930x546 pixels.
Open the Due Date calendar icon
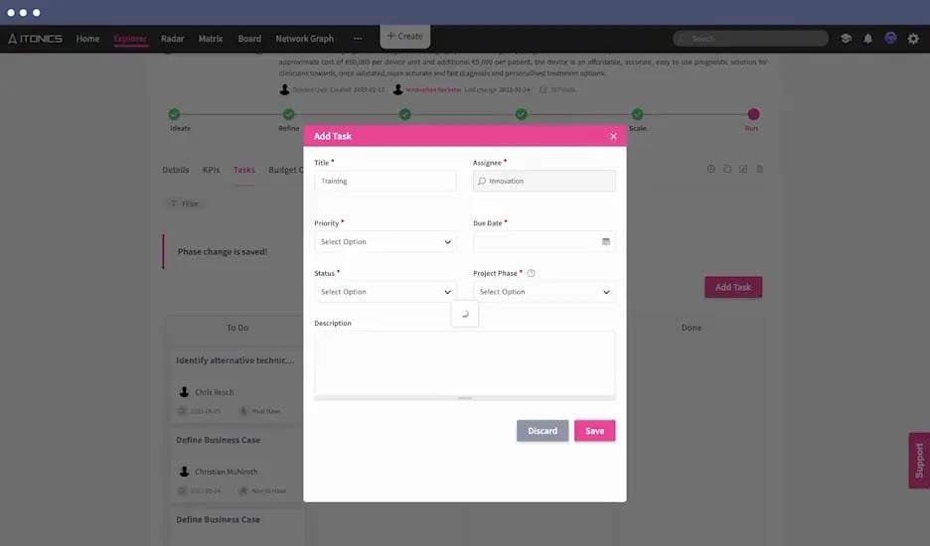pos(605,242)
